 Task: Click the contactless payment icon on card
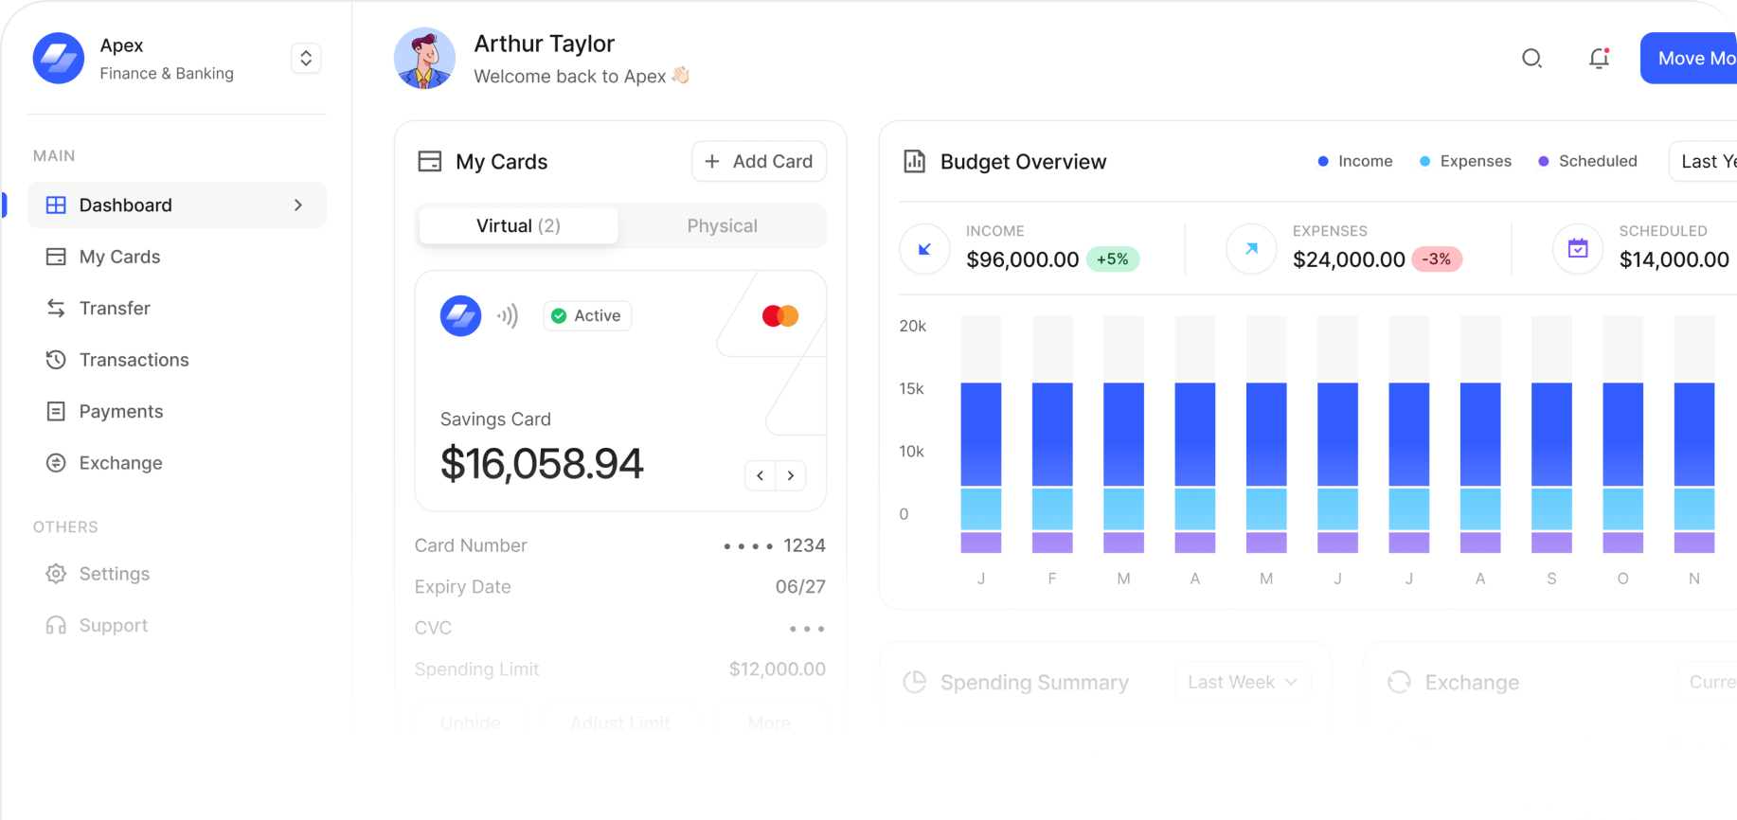(x=509, y=316)
